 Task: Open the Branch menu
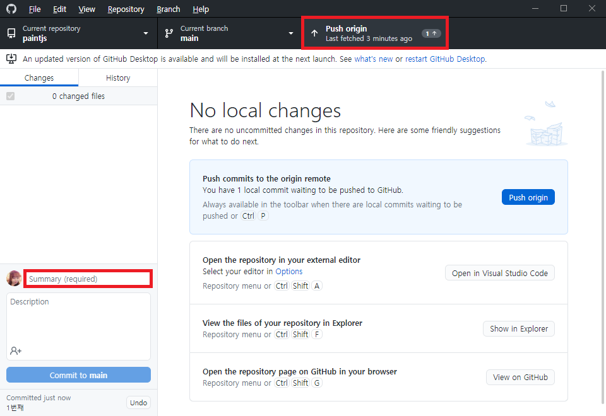[x=168, y=9]
